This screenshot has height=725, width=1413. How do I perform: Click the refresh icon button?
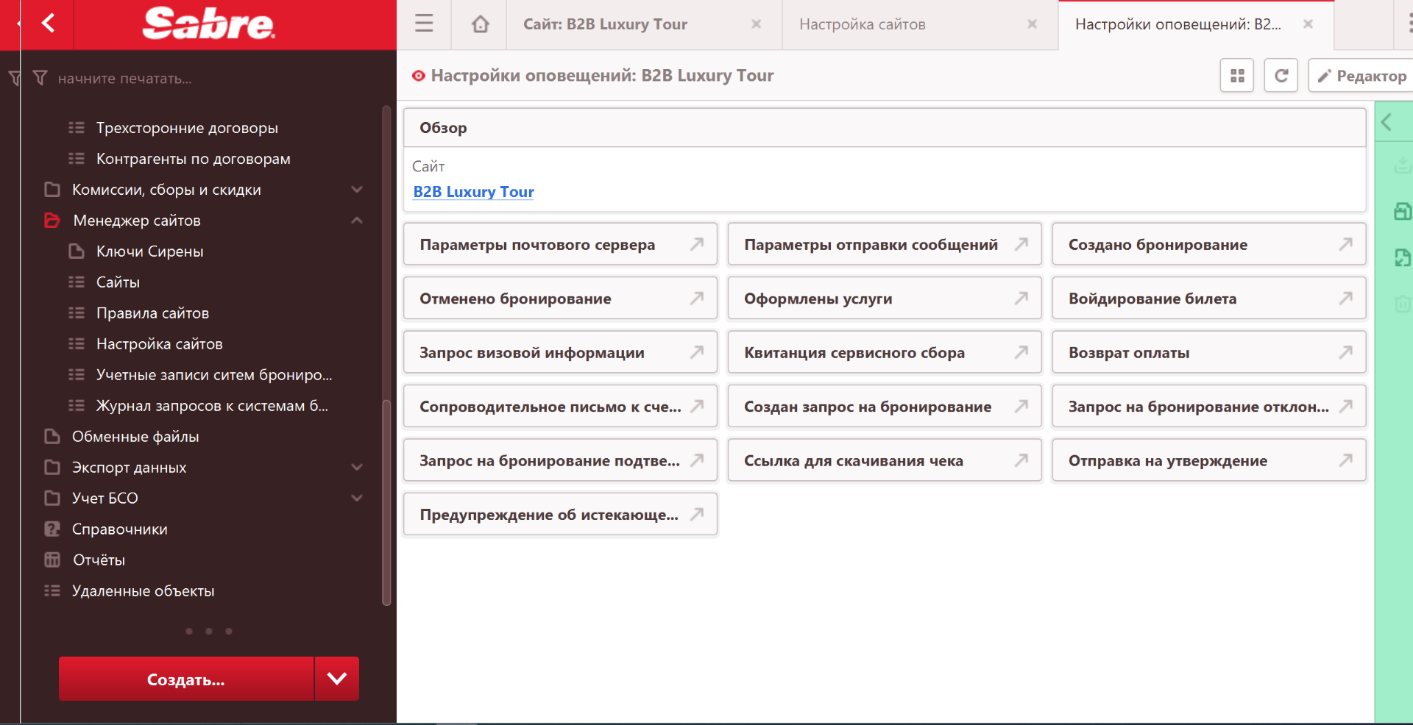[1281, 76]
